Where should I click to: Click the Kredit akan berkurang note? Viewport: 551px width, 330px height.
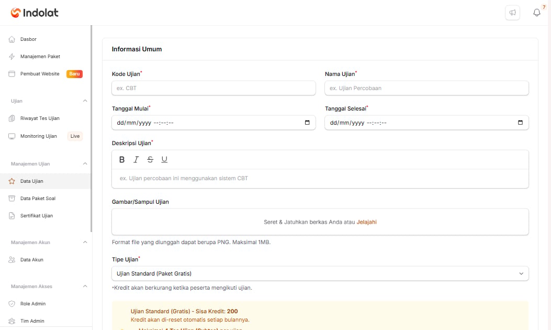(x=182, y=288)
